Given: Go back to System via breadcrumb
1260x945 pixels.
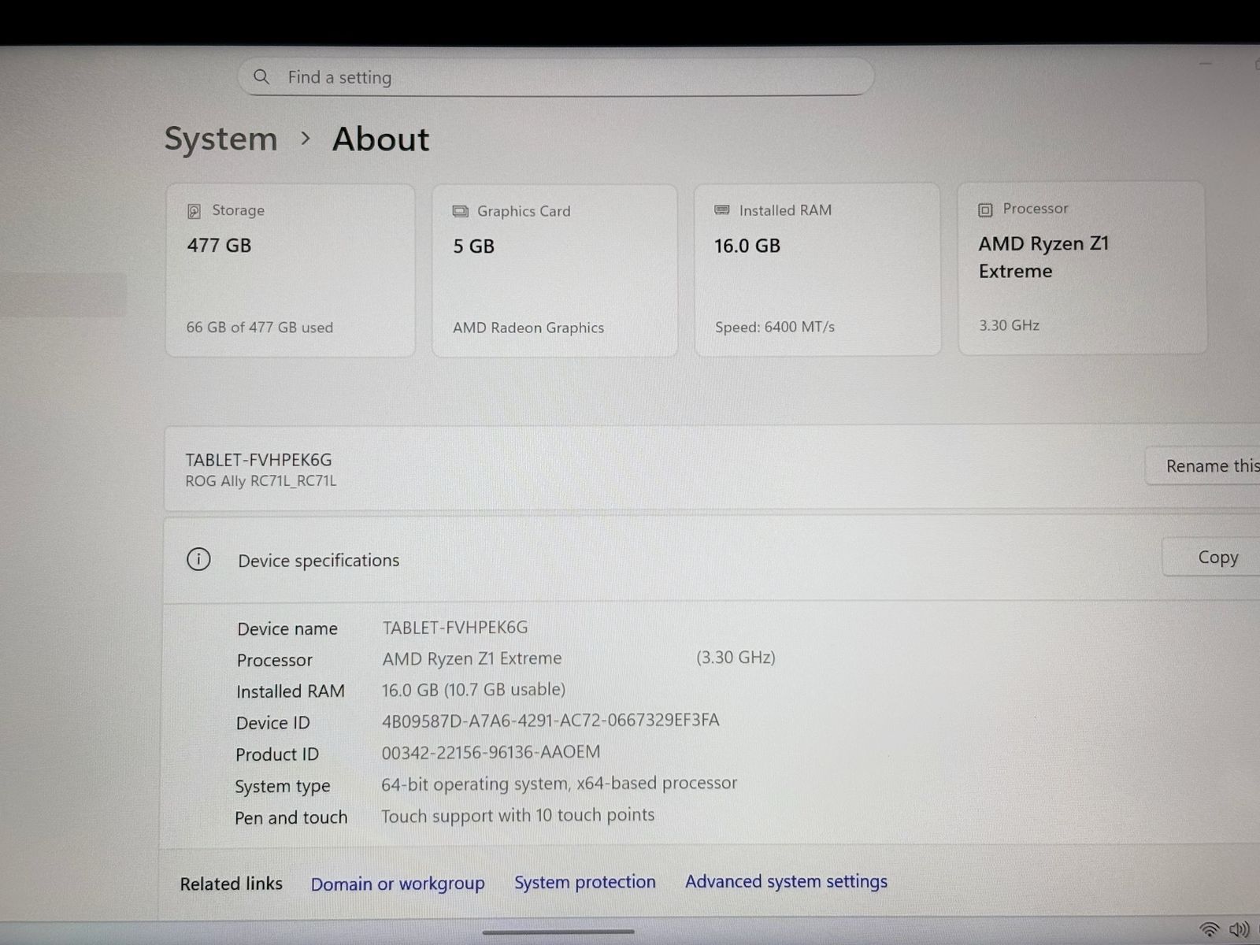Looking at the screenshot, I should tap(220, 139).
